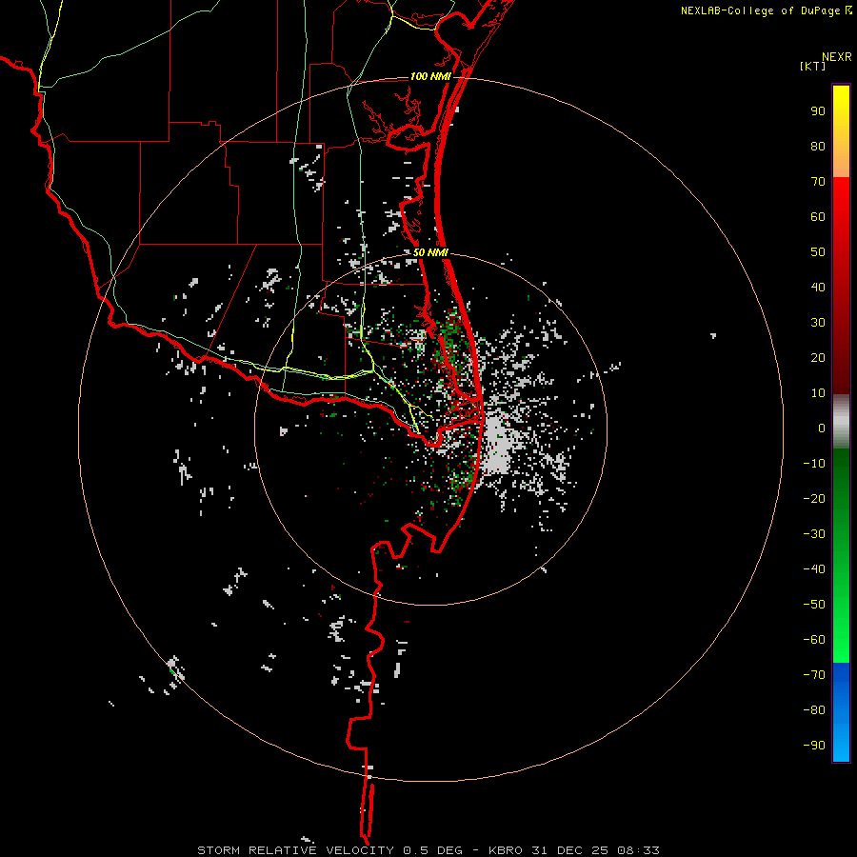
Task: Select the -20 value on the velocity scale
Action: [814, 499]
